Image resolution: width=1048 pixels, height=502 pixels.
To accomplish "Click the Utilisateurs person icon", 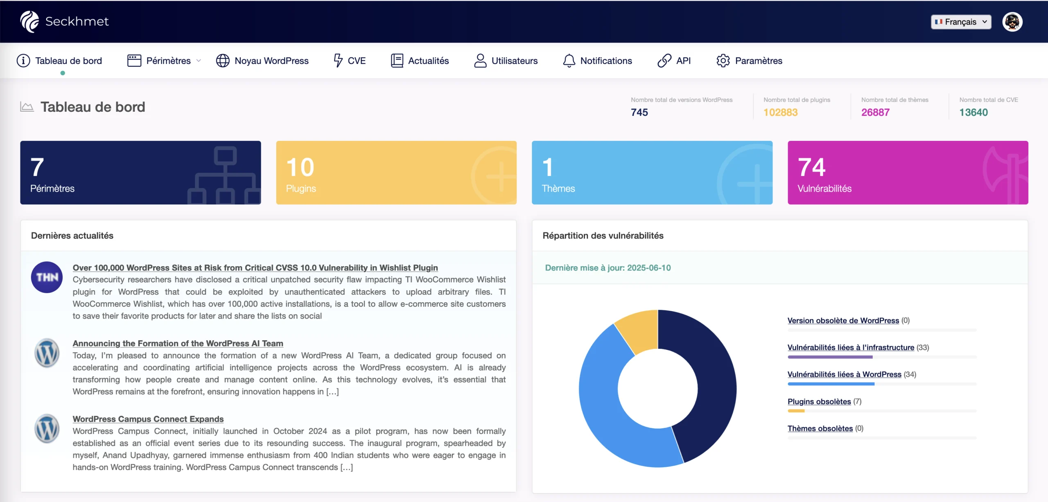I will tap(480, 61).
